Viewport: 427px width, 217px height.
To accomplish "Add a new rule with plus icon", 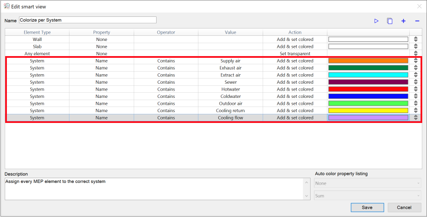I will coord(403,21).
